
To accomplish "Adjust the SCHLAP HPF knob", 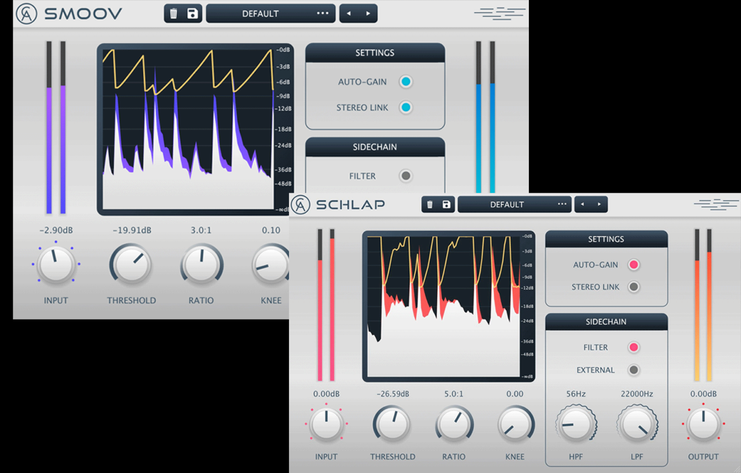I will click(x=576, y=425).
